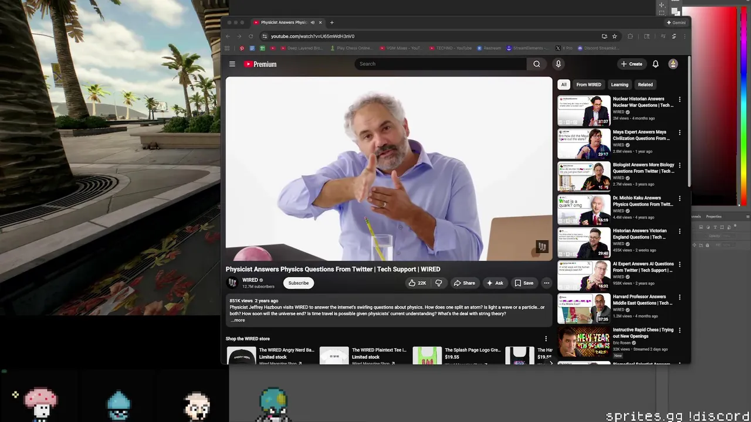Open Harvard Professor Middle East thumbnail
The height and width of the screenshot is (422, 751).
[x=584, y=308]
